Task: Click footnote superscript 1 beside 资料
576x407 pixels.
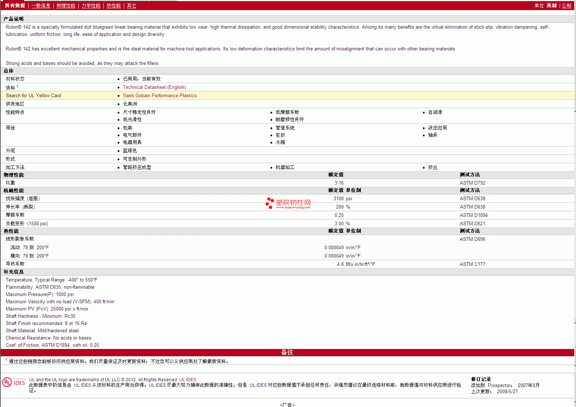Action: (17, 86)
